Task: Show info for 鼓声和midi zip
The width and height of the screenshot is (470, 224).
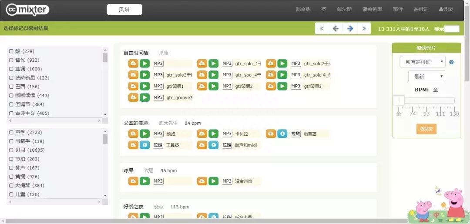Action: pyautogui.click(x=213, y=145)
